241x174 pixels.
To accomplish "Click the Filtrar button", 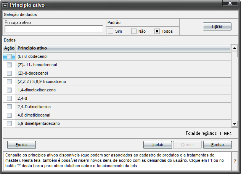I will tap(217, 27).
